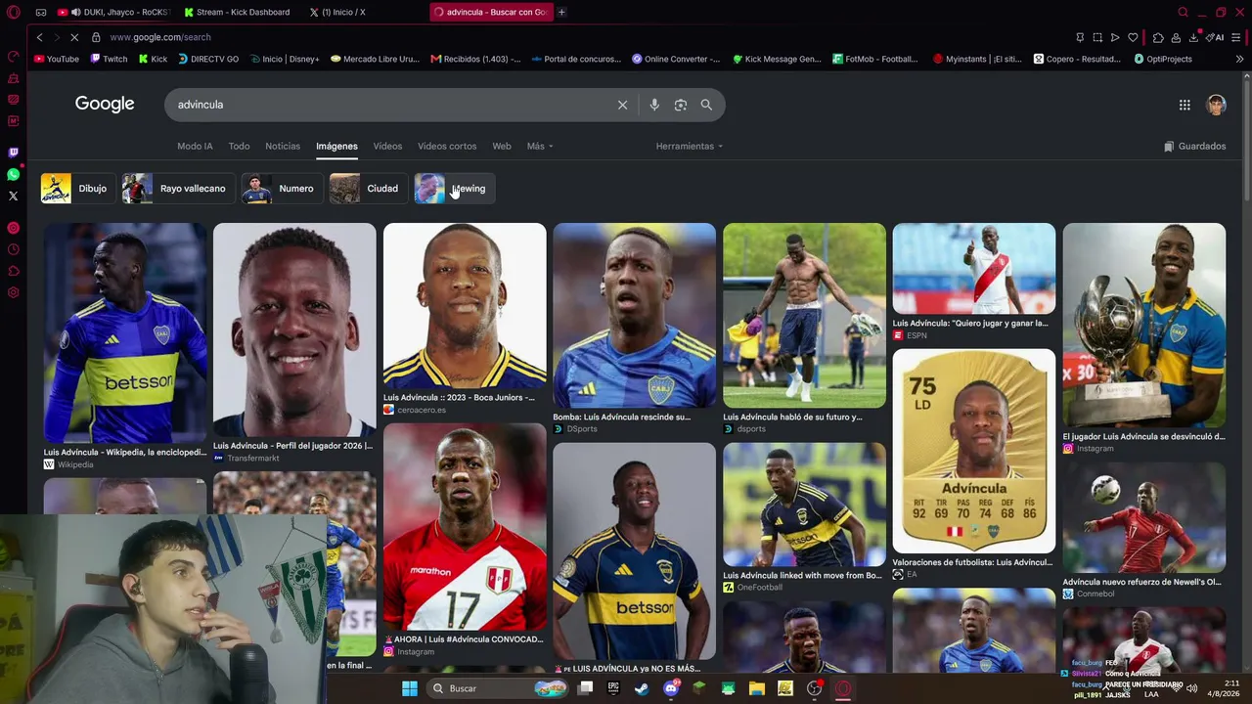Open the FotMob bookmark
This screenshot has width=1252, height=704.
pos(874,59)
